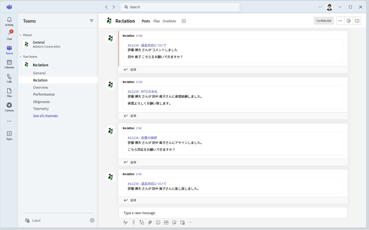Open the Teams list filter menu

coord(91,21)
